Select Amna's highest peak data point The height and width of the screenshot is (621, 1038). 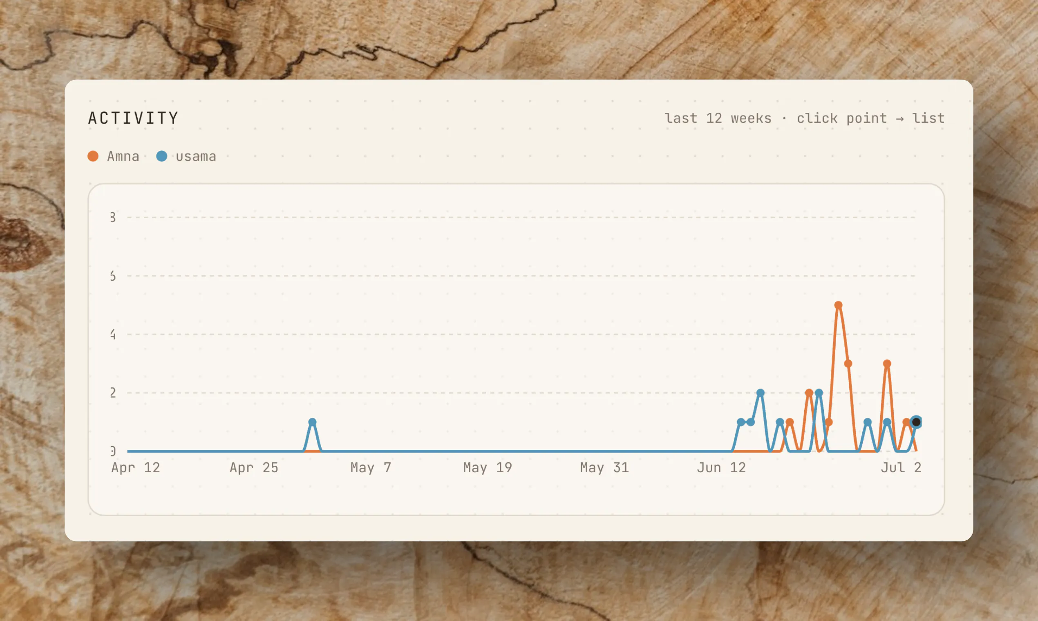[x=838, y=305]
